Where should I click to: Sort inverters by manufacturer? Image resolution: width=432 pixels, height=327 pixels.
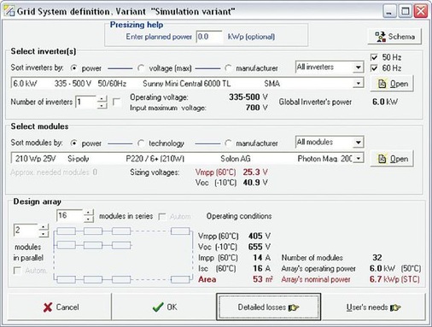(228, 68)
